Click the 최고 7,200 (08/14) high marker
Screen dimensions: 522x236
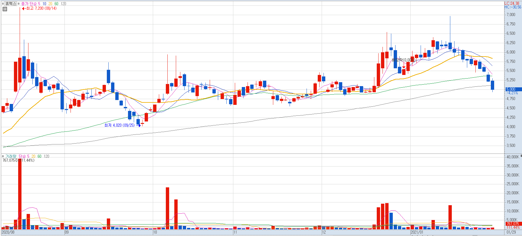39,8
